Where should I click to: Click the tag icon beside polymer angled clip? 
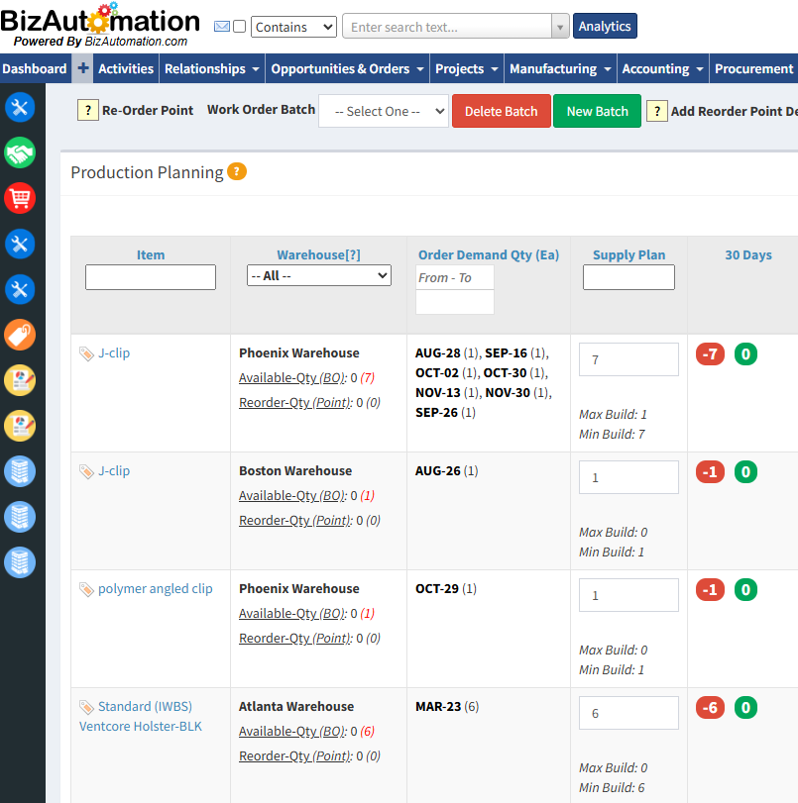pos(86,589)
